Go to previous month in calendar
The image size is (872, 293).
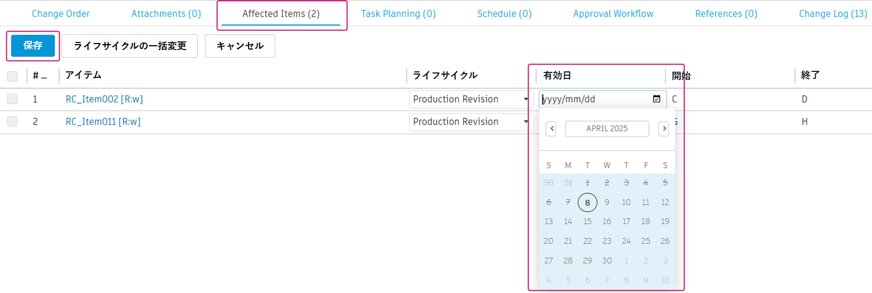(552, 129)
